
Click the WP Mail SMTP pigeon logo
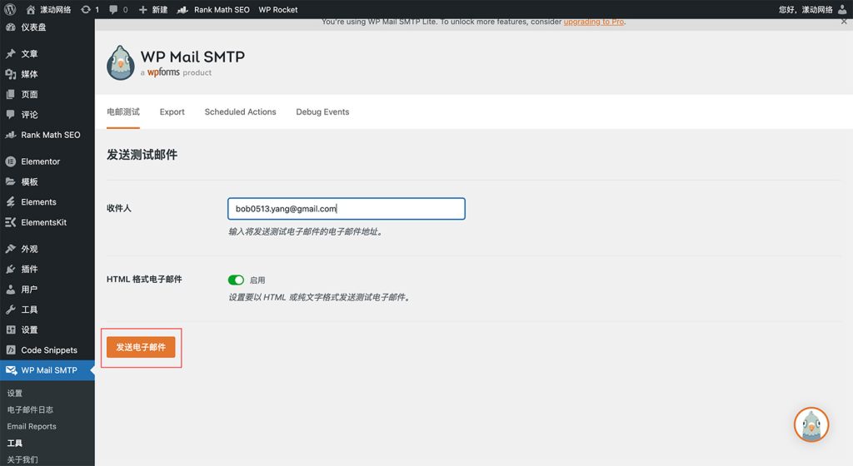click(120, 63)
